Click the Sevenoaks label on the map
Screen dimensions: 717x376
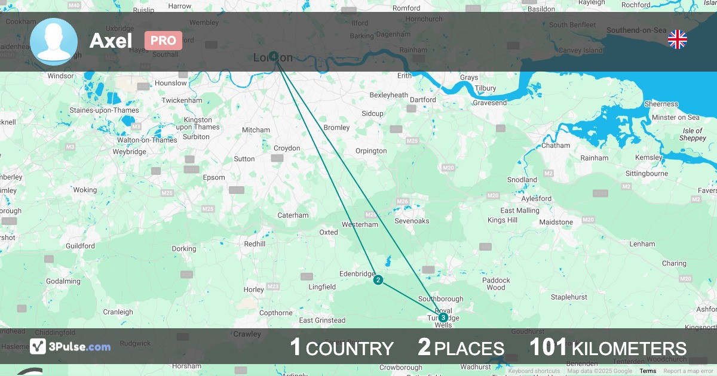coord(412,221)
